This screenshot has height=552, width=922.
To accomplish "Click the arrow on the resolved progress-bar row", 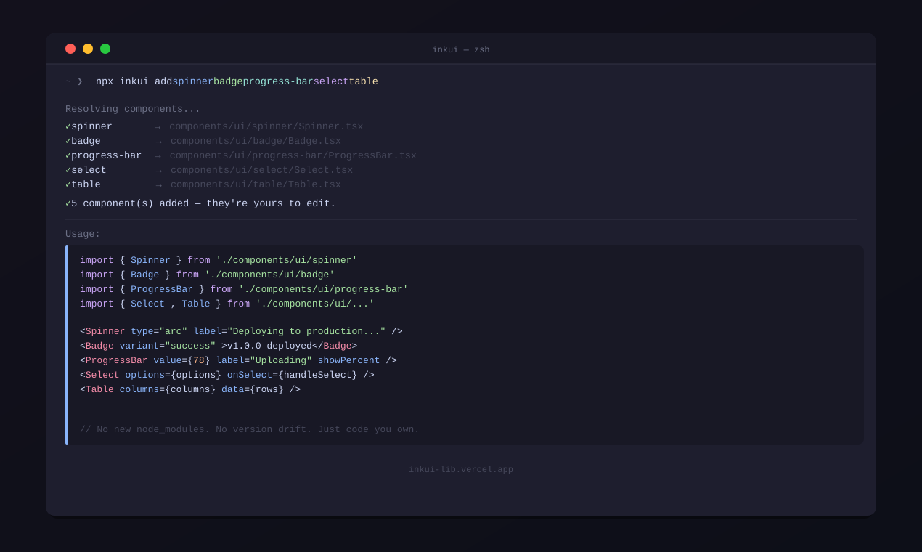I will point(158,156).
